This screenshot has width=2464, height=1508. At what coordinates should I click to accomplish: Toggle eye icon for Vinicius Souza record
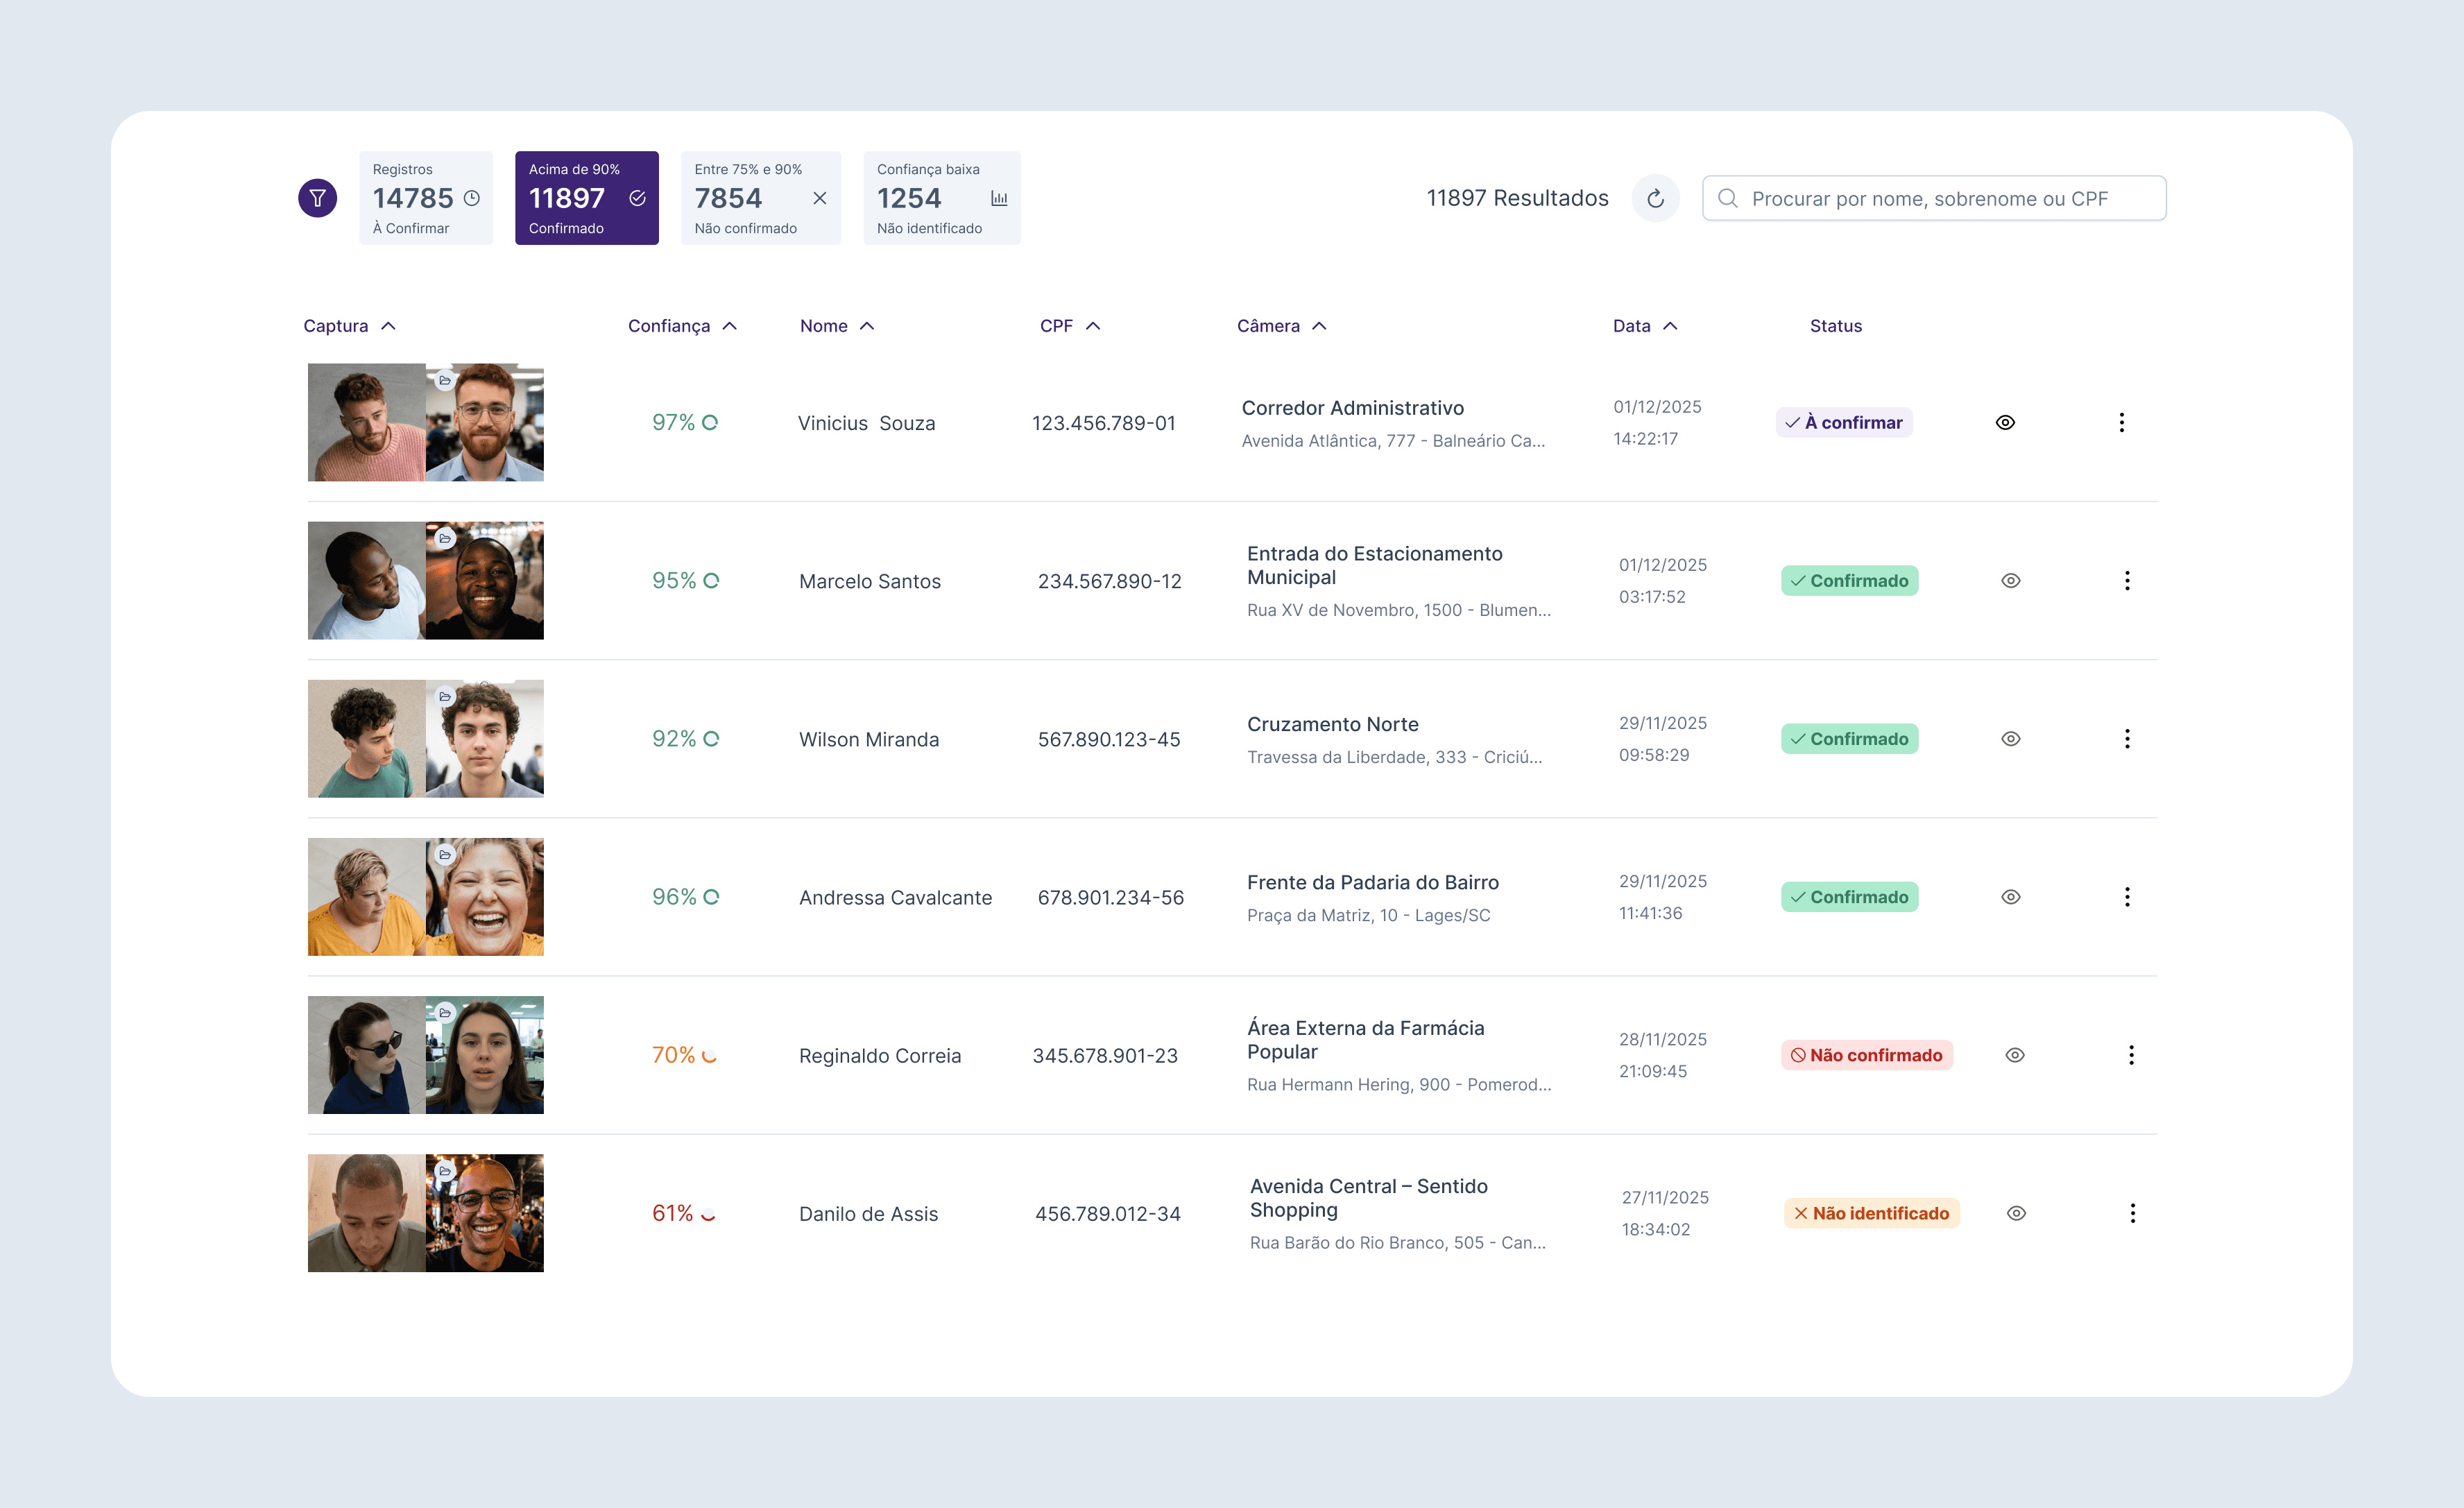tap(2004, 422)
